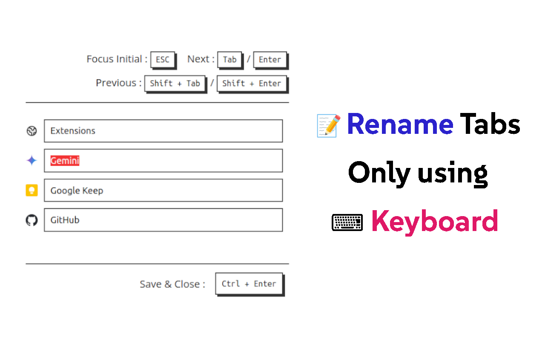Click the Google Keep lightbulb icon

click(x=32, y=191)
